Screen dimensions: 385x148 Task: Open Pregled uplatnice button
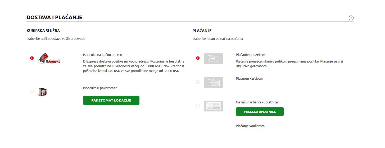(x=260, y=112)
